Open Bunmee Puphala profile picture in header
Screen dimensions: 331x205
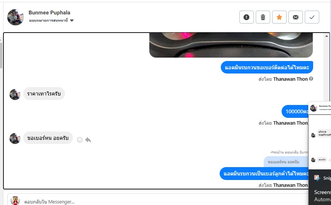16,17
